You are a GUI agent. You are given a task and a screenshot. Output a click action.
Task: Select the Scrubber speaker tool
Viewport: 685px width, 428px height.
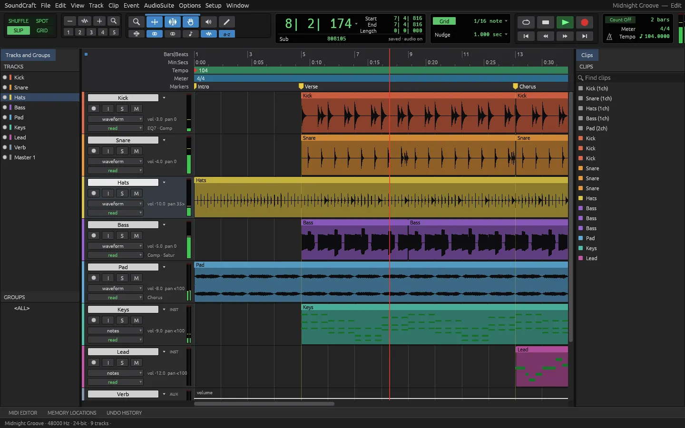(x=208, y=22)
